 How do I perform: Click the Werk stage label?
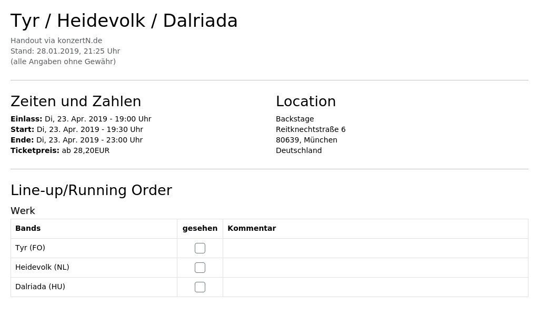[23, 210]
